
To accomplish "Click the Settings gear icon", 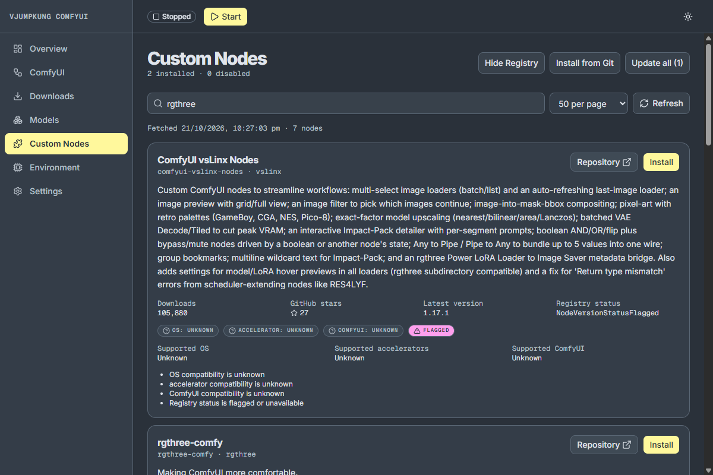I will (x=18, y=191).
